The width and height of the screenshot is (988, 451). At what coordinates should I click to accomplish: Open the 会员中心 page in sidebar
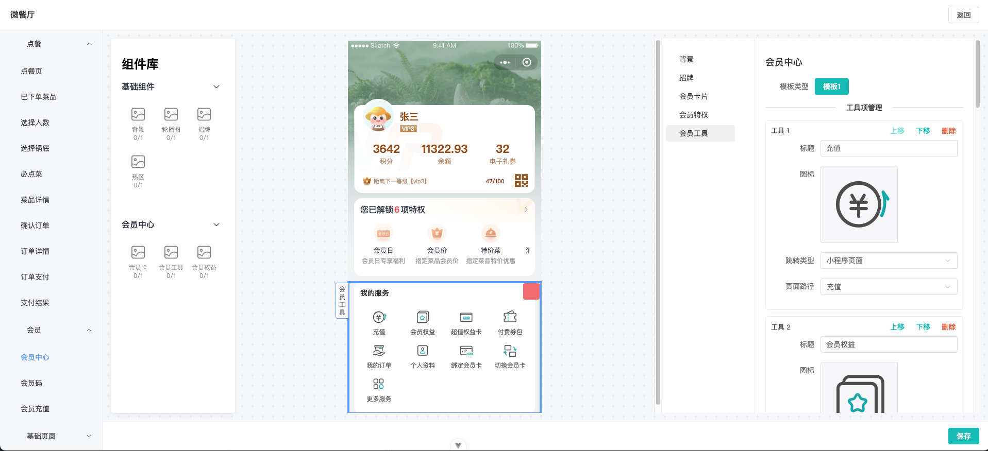35,357
